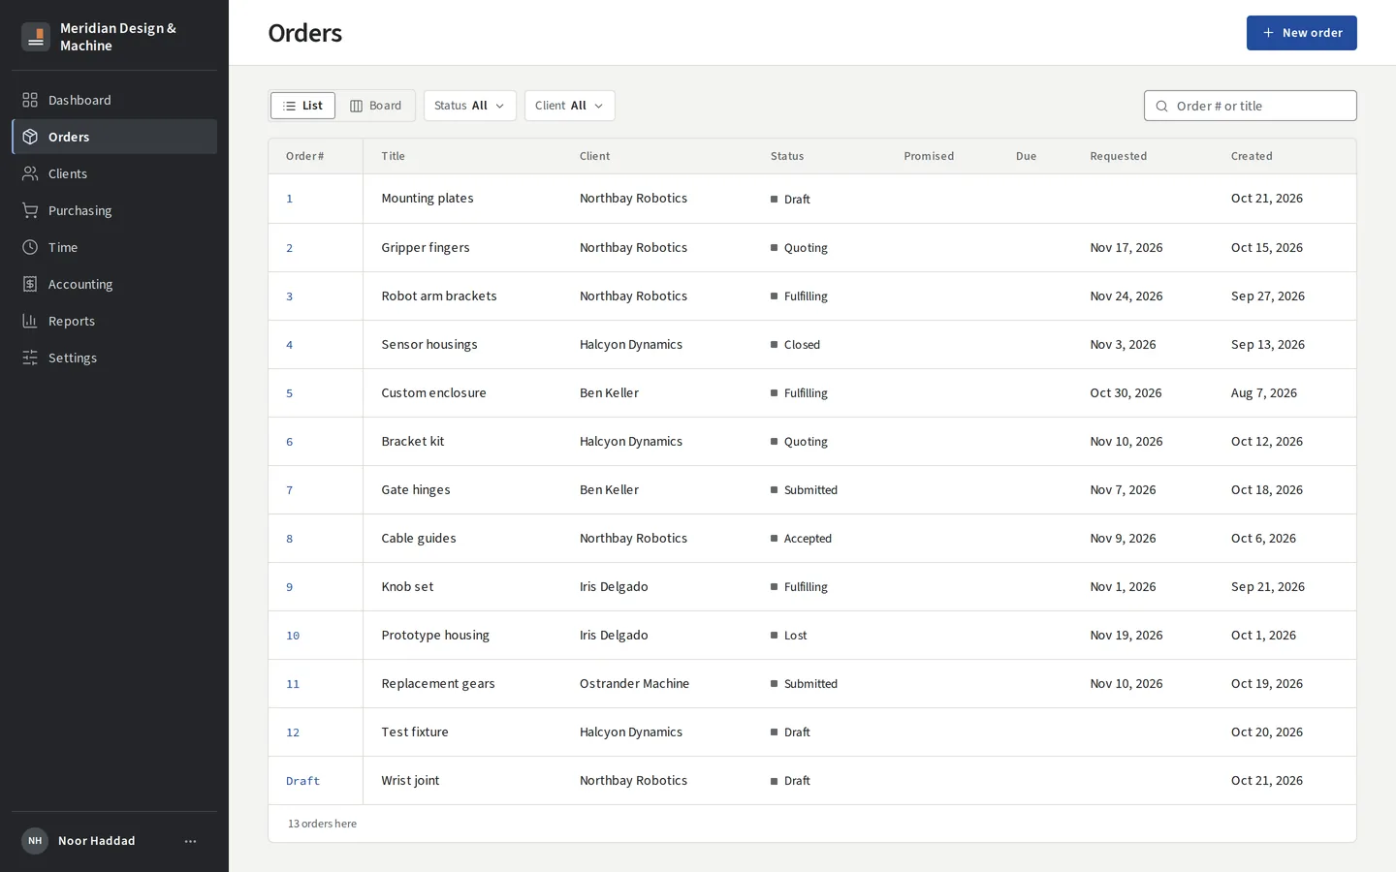The image size is (1396, 872).
Task: Click the Accounting receipt icon in sidebar
Action: pos(30,284)
